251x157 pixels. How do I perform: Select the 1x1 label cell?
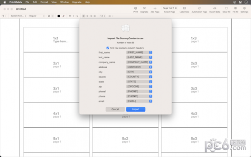click(51, 40)
